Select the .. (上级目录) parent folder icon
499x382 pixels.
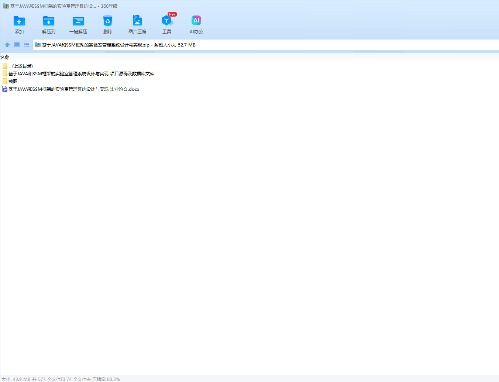(x=5, y=66)
